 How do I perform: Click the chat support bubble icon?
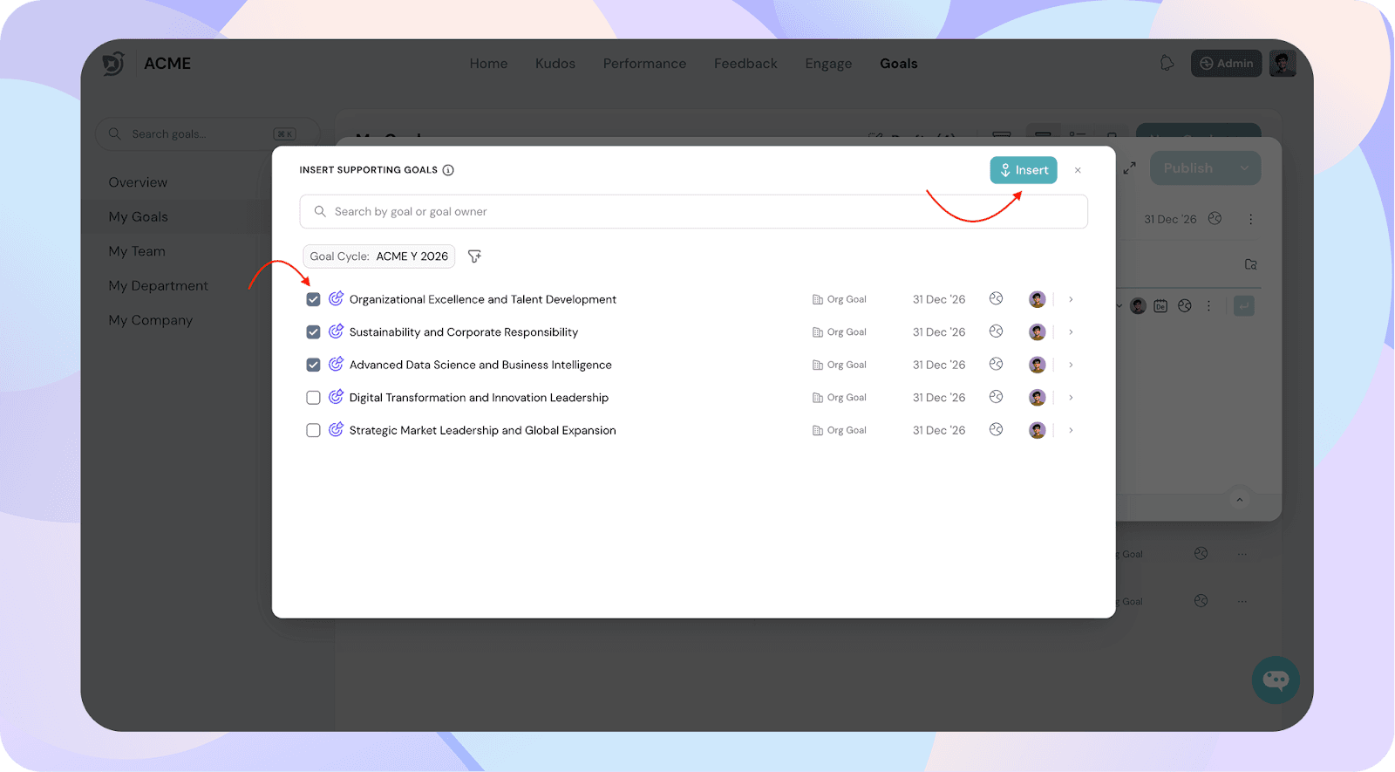pyautogui.click(x=1276, y=680)
